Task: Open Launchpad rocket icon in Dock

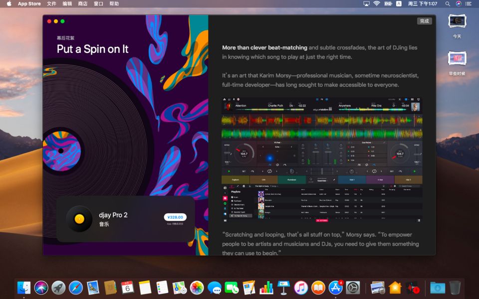Action: [58, 288]
